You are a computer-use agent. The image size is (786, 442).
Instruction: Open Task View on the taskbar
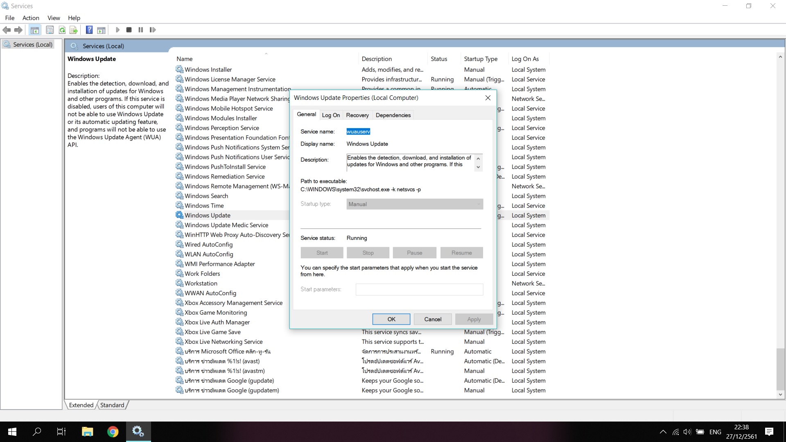click(x=61, y=432)
